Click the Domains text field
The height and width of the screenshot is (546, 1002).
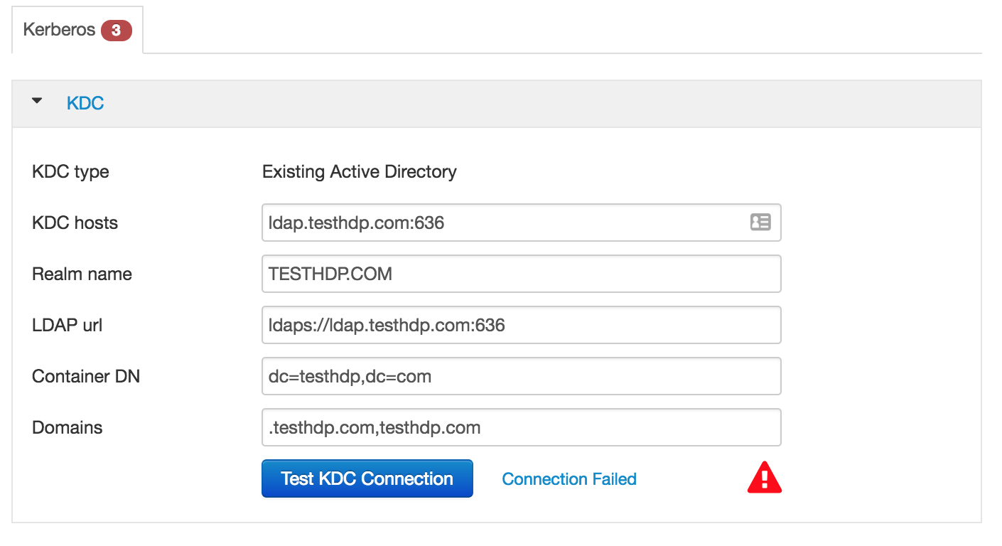click(521, 427)
